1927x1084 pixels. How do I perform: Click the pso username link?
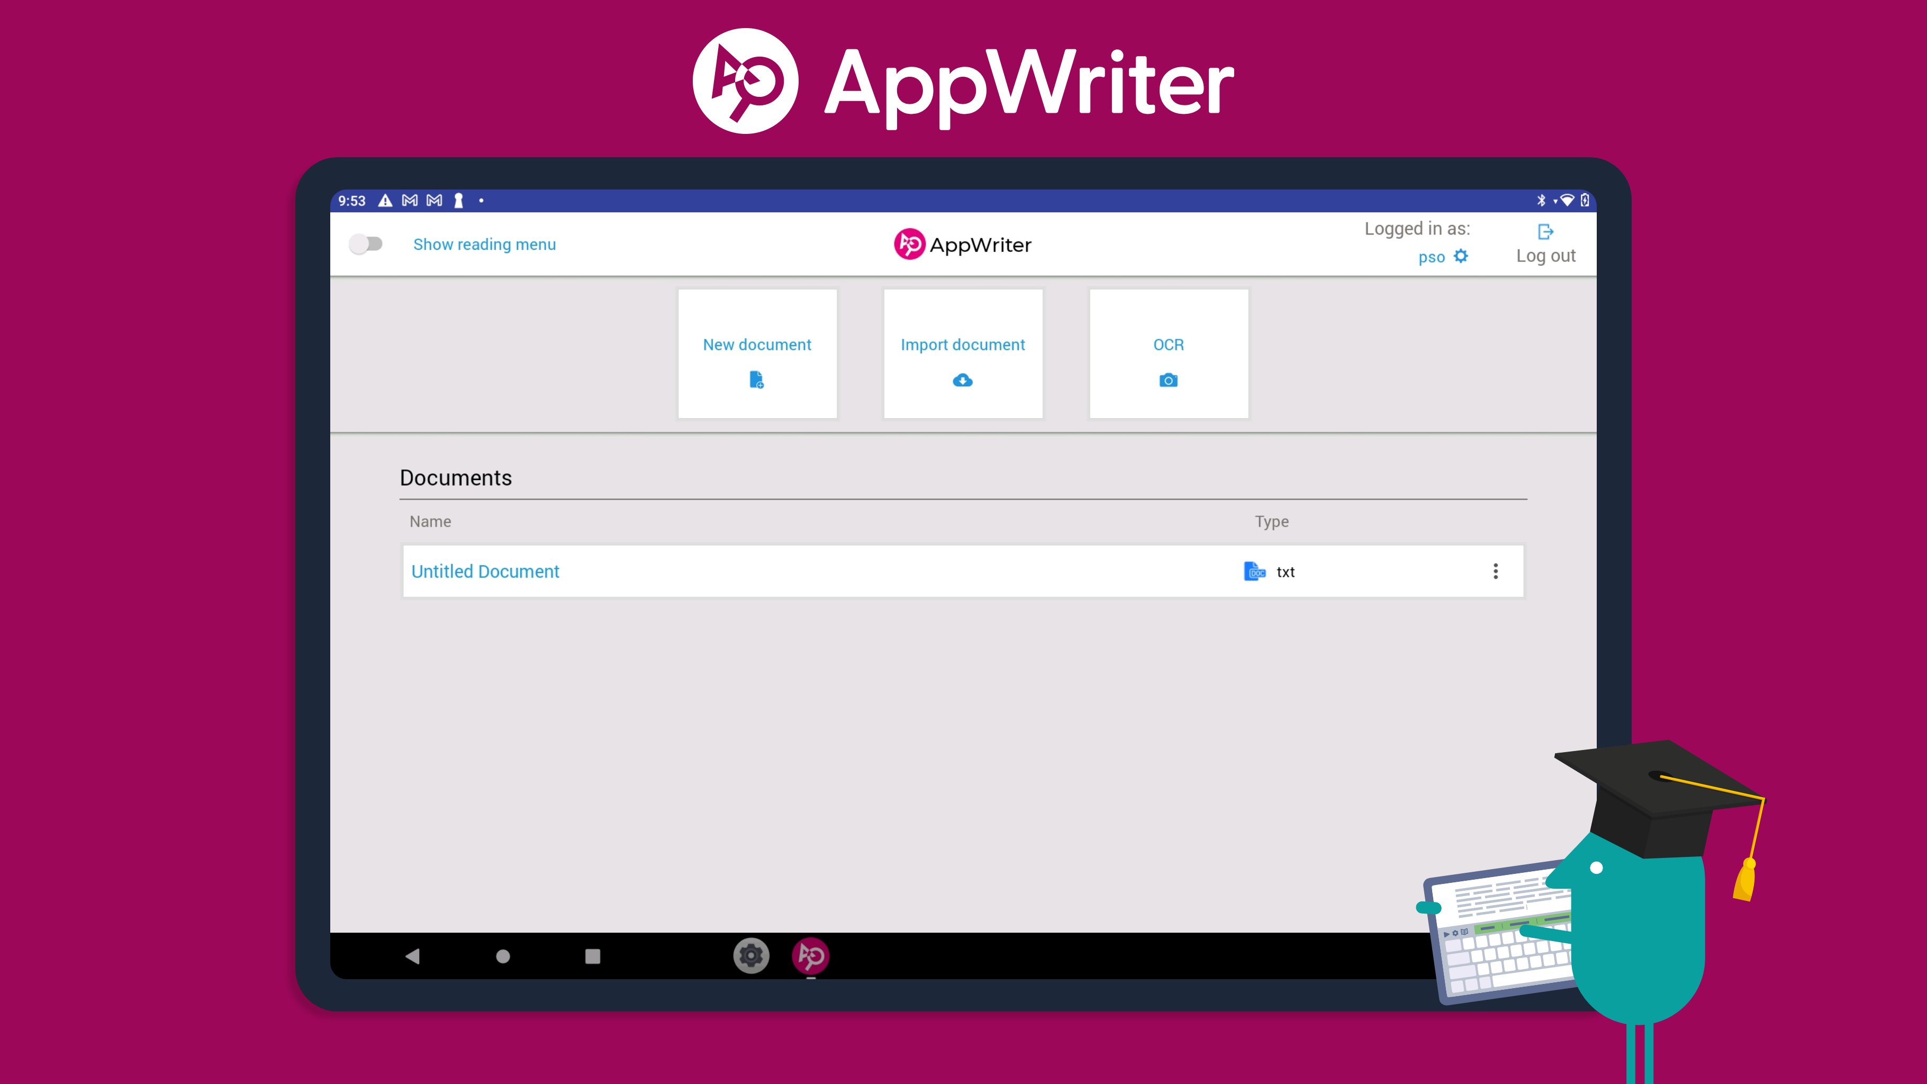point(1431,257)
